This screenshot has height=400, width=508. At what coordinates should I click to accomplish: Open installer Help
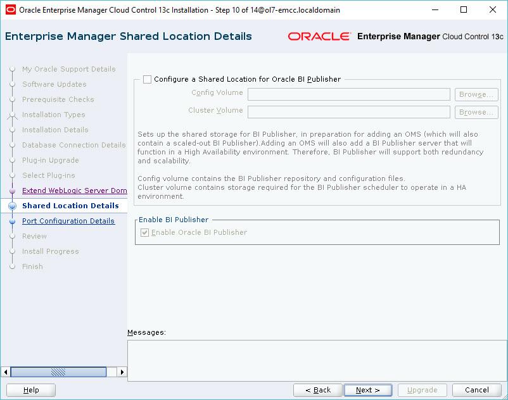coord(31,390)
